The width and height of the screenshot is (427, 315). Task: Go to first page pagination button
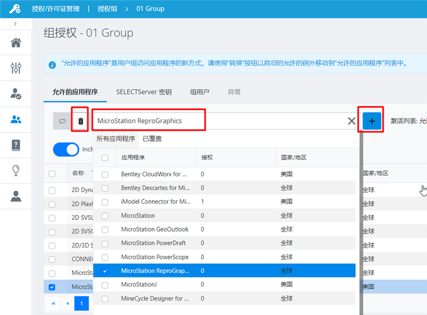(53, 303)
